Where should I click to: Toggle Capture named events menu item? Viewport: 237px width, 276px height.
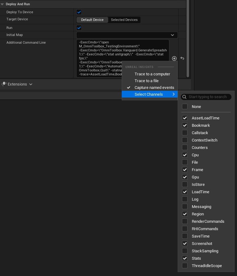[154, 88]
